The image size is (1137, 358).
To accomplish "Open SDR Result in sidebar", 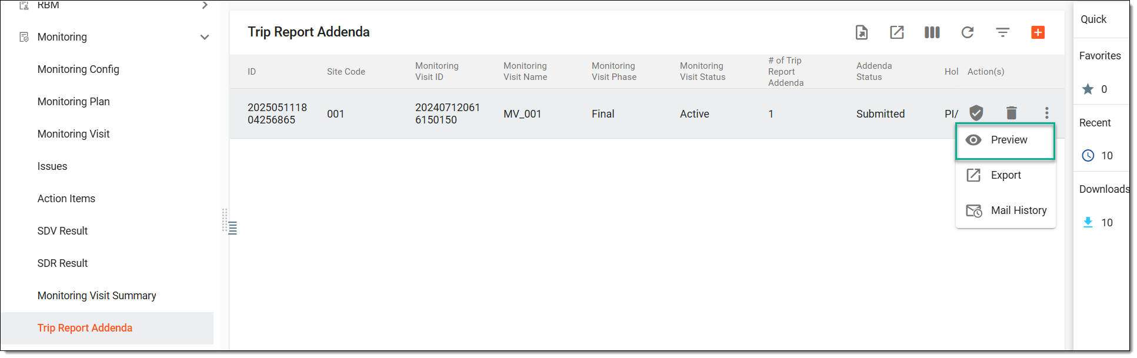I will click(62, 263).
